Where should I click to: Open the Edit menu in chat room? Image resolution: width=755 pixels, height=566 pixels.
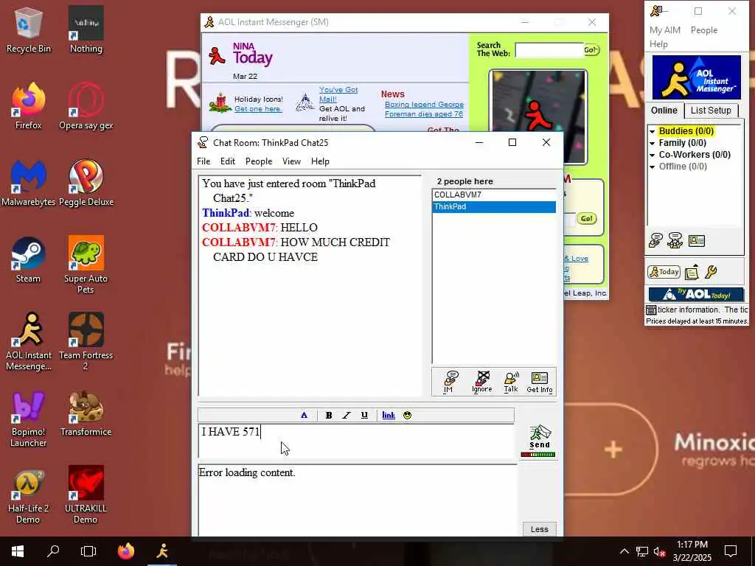228,161
